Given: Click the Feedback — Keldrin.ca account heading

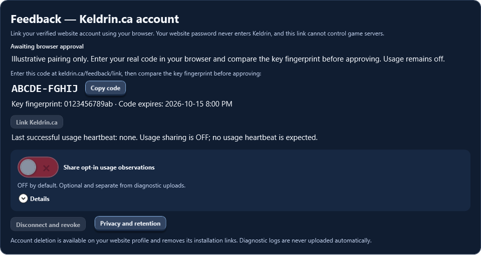Looking at the screenshot, I should coord(95,19).
